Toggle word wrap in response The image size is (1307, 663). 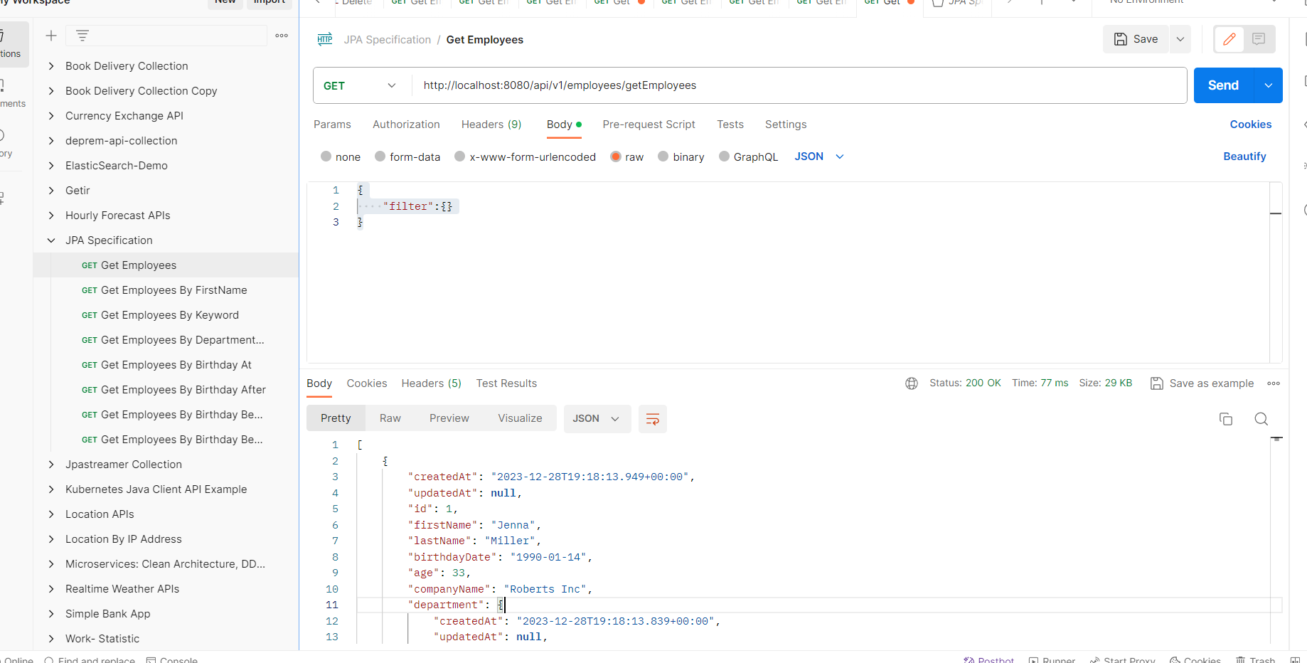point(653,419)
